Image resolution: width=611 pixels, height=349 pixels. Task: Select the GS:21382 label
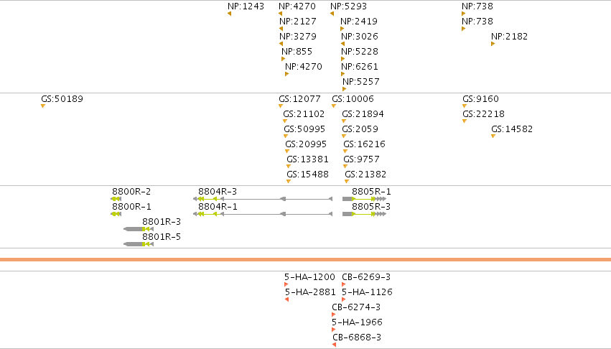[x=365, y=174]
